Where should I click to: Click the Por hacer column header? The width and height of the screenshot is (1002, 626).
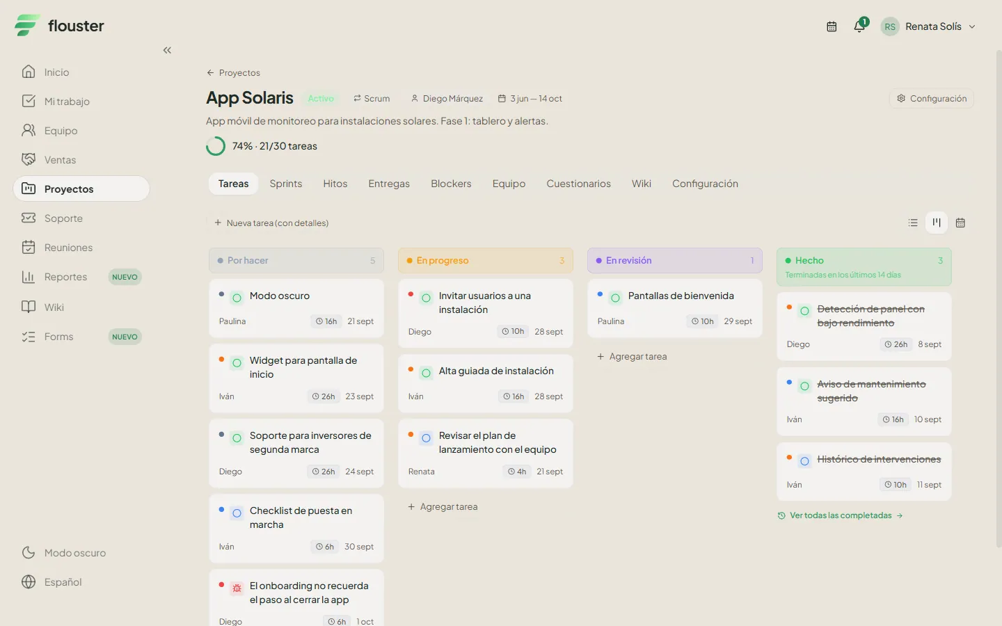pyautogui.click(x=296, y=261)
